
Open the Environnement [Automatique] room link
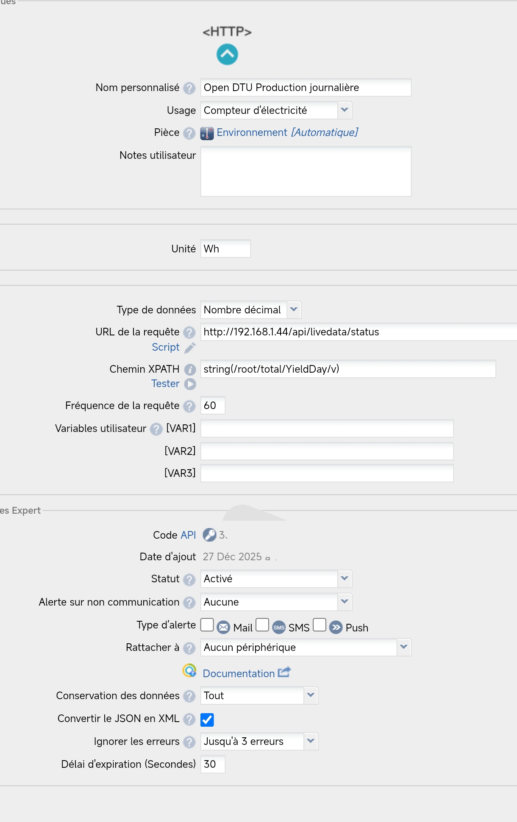click(x=287, y=133)
